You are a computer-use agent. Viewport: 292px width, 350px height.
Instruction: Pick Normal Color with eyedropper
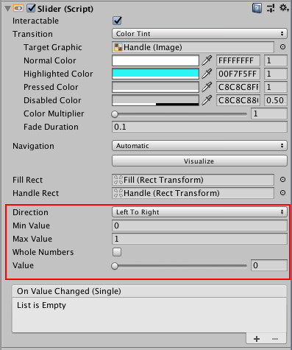click(207, 60)
